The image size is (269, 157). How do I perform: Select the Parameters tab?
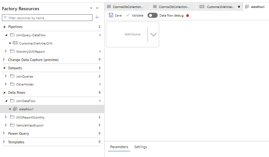(x=119, y=147)
